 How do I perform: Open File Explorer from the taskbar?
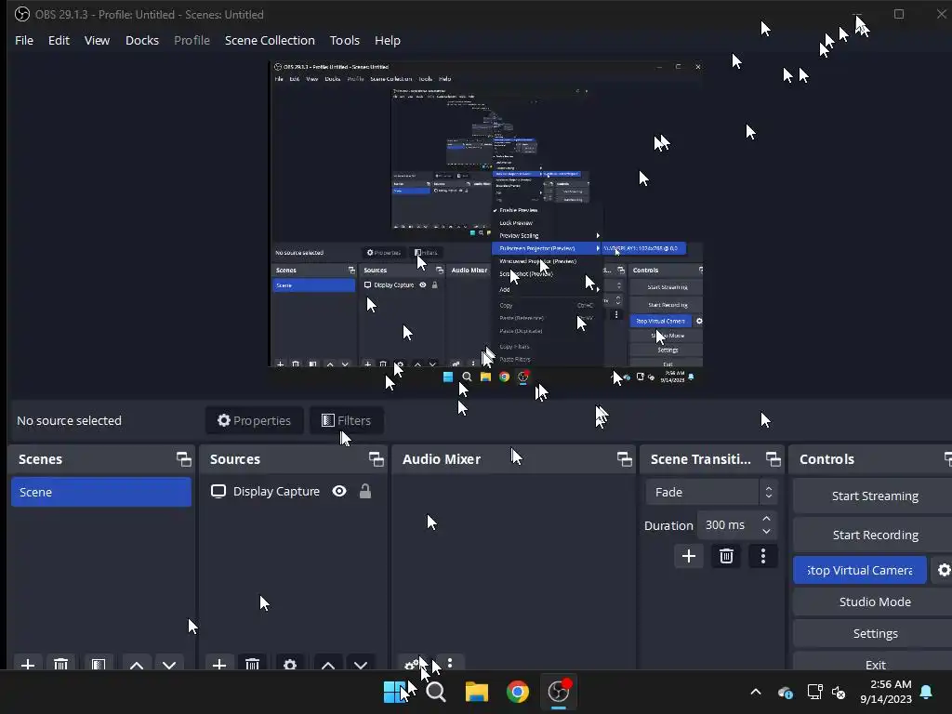tap(477, 692)
